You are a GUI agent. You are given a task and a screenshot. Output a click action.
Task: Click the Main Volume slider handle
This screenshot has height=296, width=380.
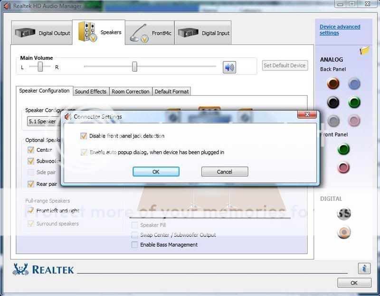coord(134,66)
